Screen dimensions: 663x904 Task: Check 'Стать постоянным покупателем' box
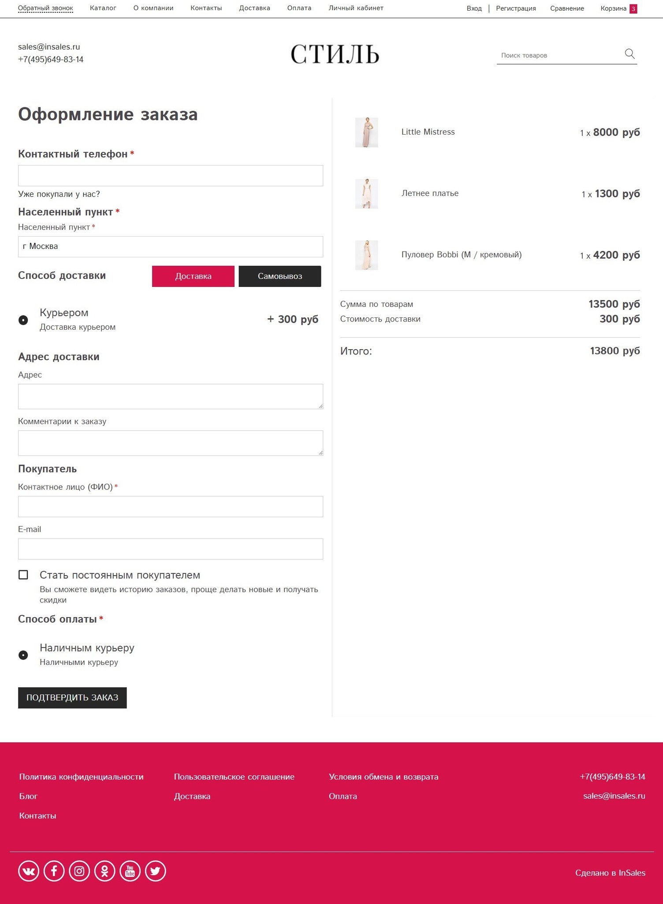(x=23, y=575)
